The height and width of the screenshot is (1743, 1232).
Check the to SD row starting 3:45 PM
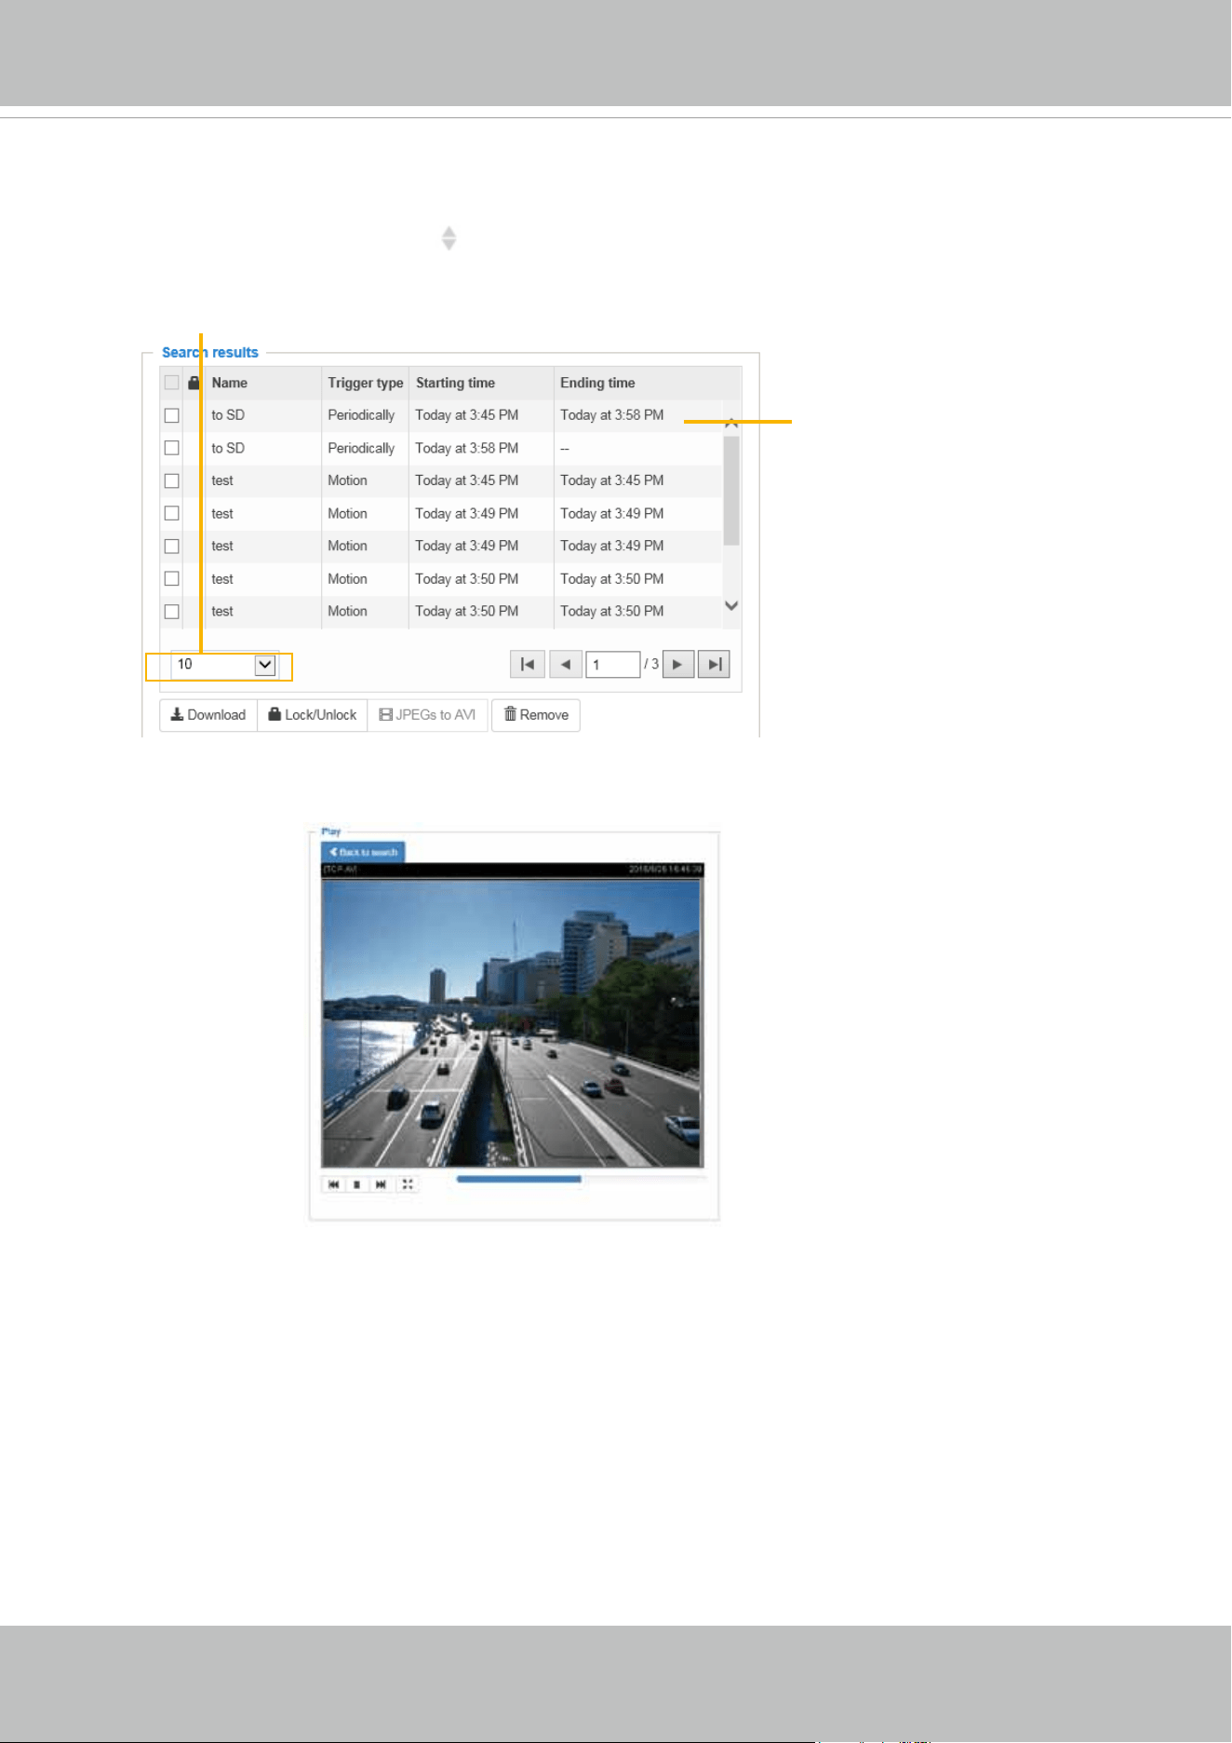171,415
